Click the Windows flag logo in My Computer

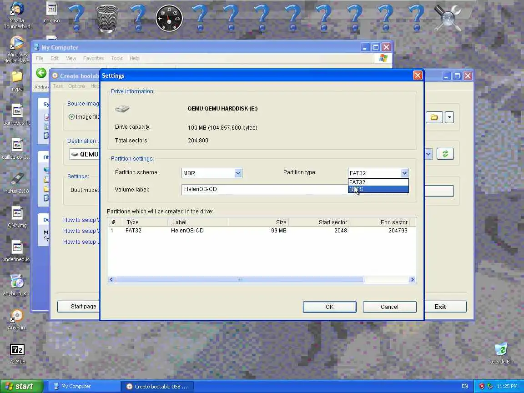[383, 58]
